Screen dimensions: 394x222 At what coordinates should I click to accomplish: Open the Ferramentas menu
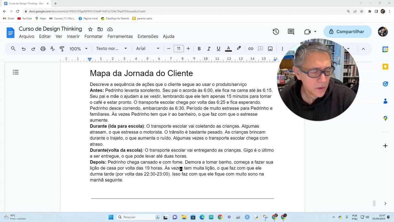[x=120, y=36]
